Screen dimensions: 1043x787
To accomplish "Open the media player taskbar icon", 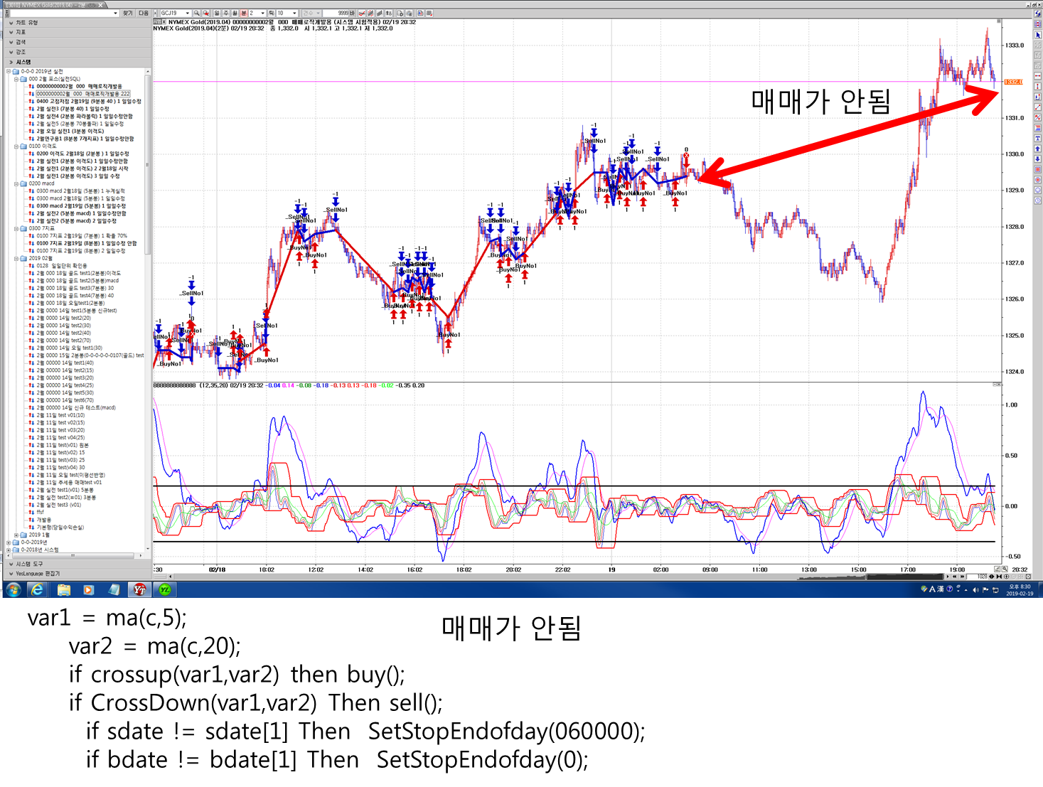I will tap(88, 589).
